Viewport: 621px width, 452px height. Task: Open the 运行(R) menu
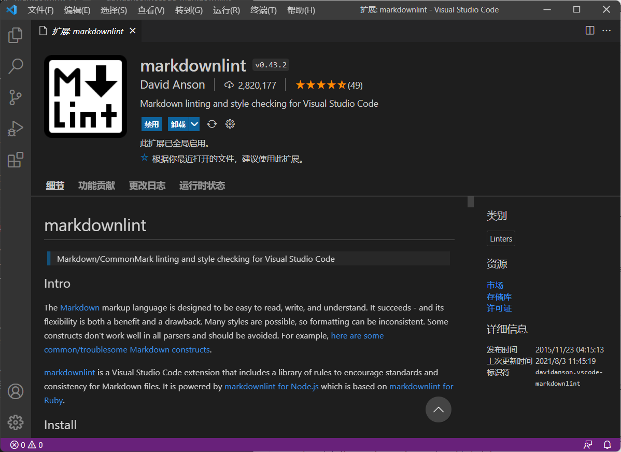(226, 10)
